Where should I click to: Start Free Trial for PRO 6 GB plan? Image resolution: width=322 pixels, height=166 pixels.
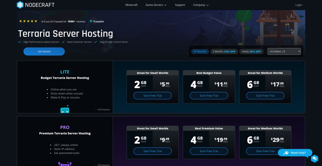265,151
